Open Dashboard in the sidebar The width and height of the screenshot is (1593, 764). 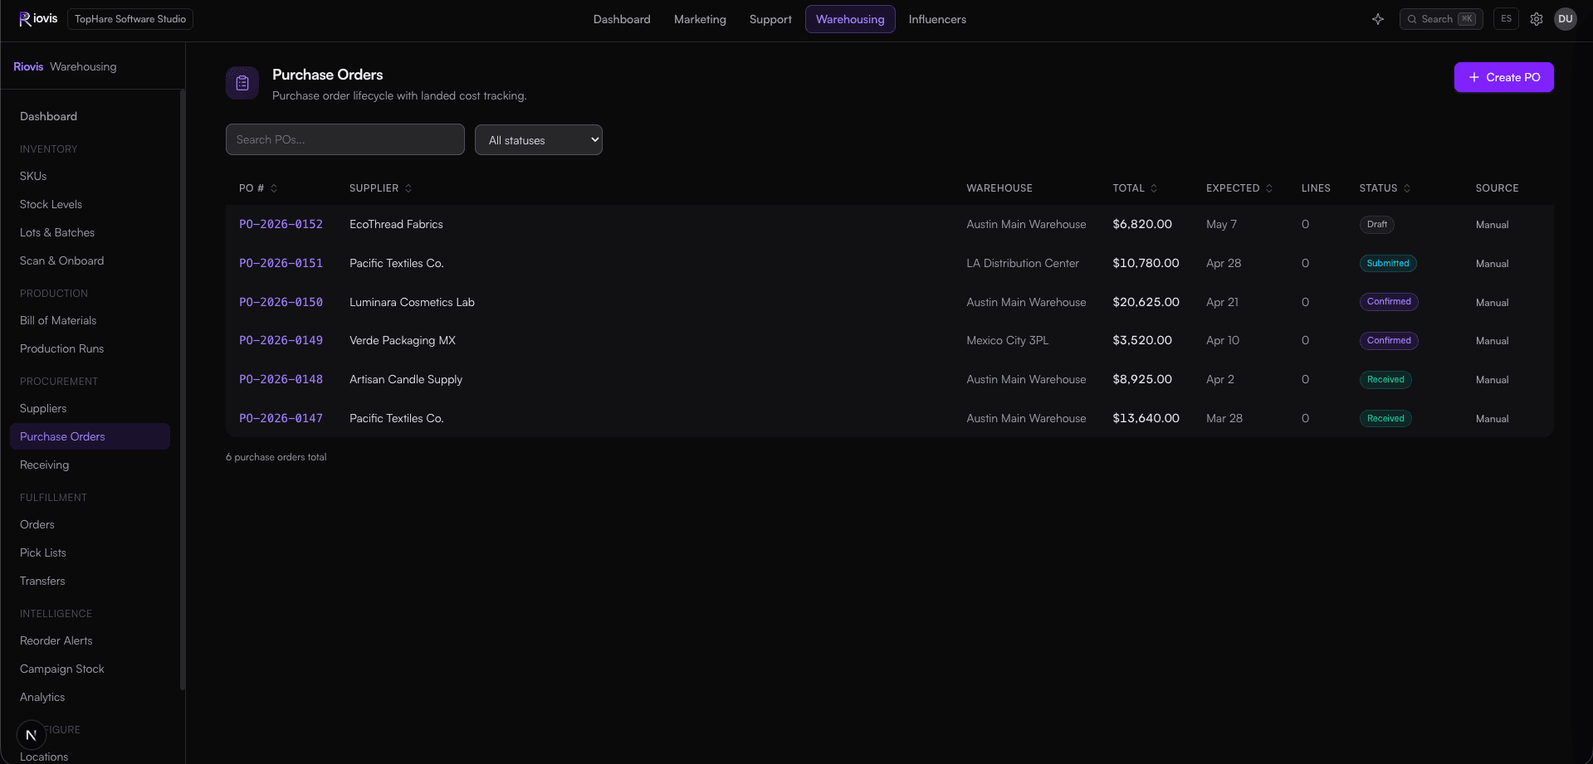pyautogui.click(x=48, y=116)
